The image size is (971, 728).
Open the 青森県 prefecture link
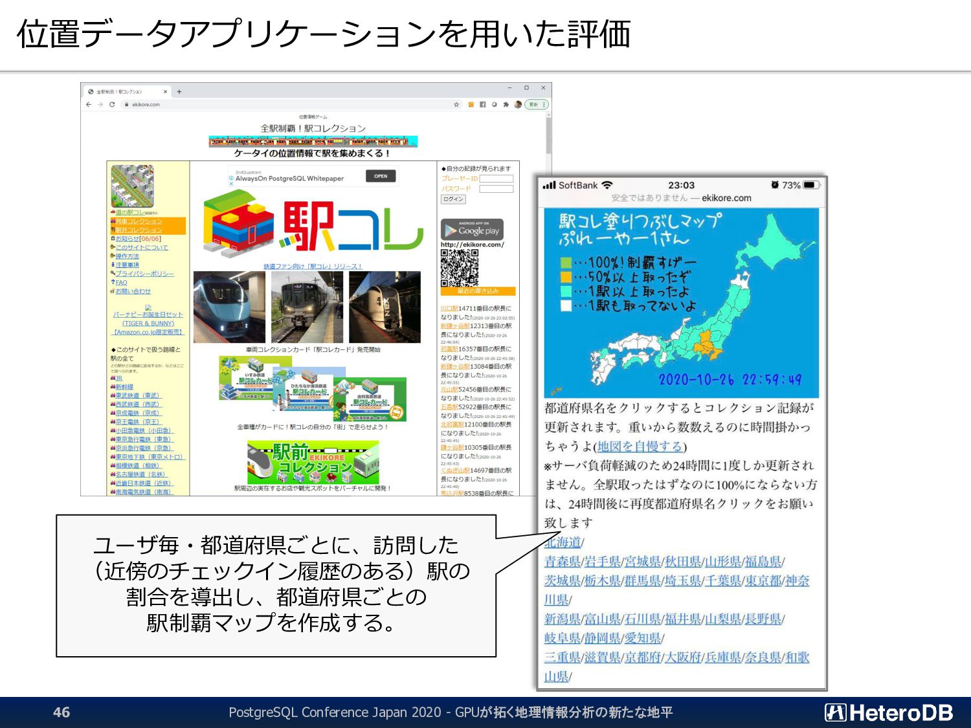pos(562,562)
